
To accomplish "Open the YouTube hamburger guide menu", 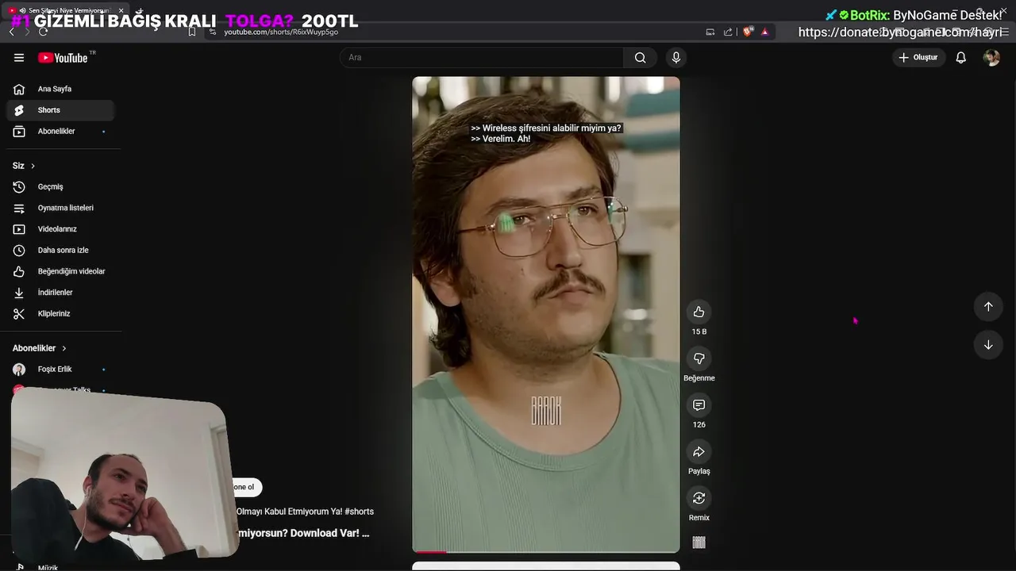I will pos(19,57).
